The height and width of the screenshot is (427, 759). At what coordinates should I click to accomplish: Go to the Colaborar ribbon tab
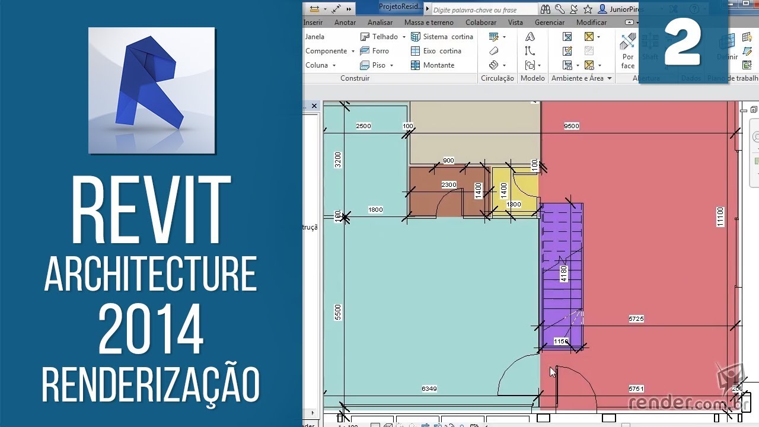click(x=481, y=23)
